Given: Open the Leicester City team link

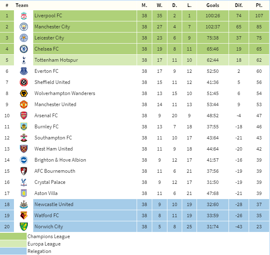Looking at the screenshot, I should pyautogui.click(x=49, y=38).
